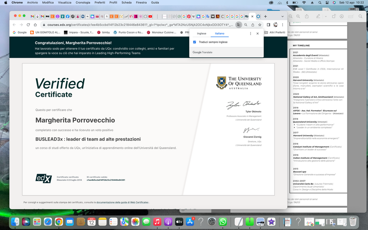The width and height of the screenshot is (368, 230).
Task: Click zoom out icon in Preview window
Action: click(x=291, y=16)
